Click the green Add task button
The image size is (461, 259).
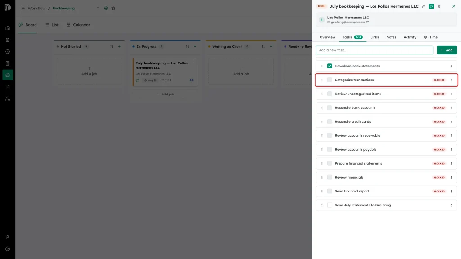pos(447,50)
